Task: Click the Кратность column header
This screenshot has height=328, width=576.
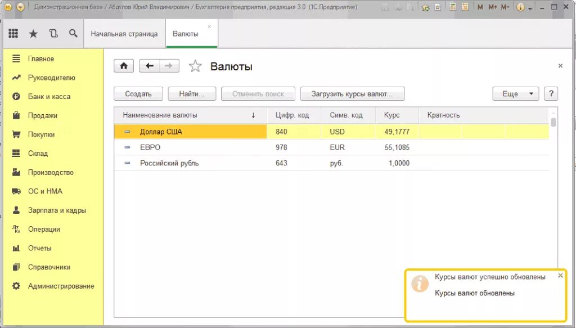Action: 484,115
